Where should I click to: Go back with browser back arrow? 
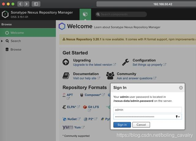click(20, 4)
